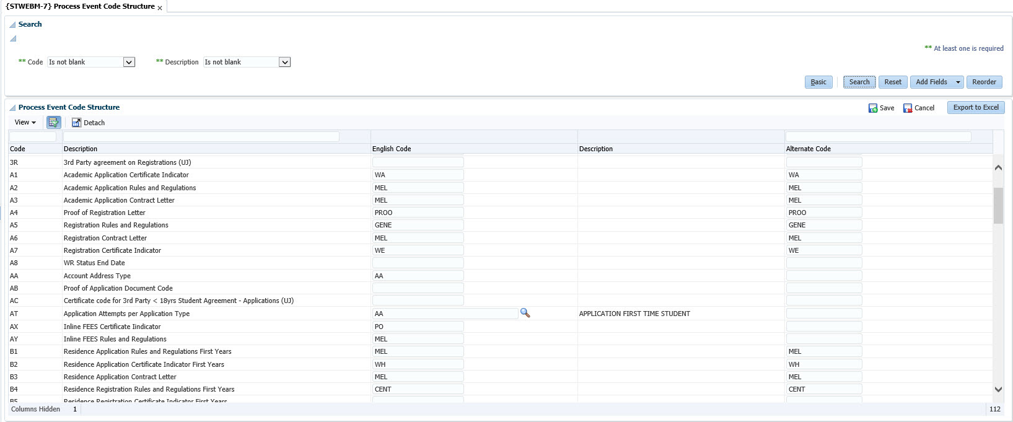Collapse the Search panel triangle
Screen dimensions: 1013x422
point(12,25)
